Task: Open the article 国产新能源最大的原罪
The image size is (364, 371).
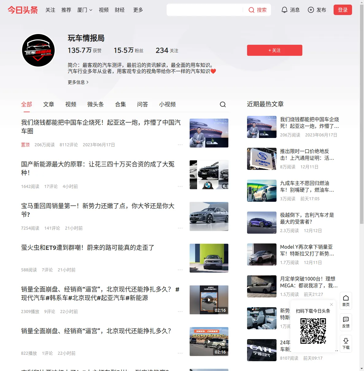Action: [x=98, y=168]
